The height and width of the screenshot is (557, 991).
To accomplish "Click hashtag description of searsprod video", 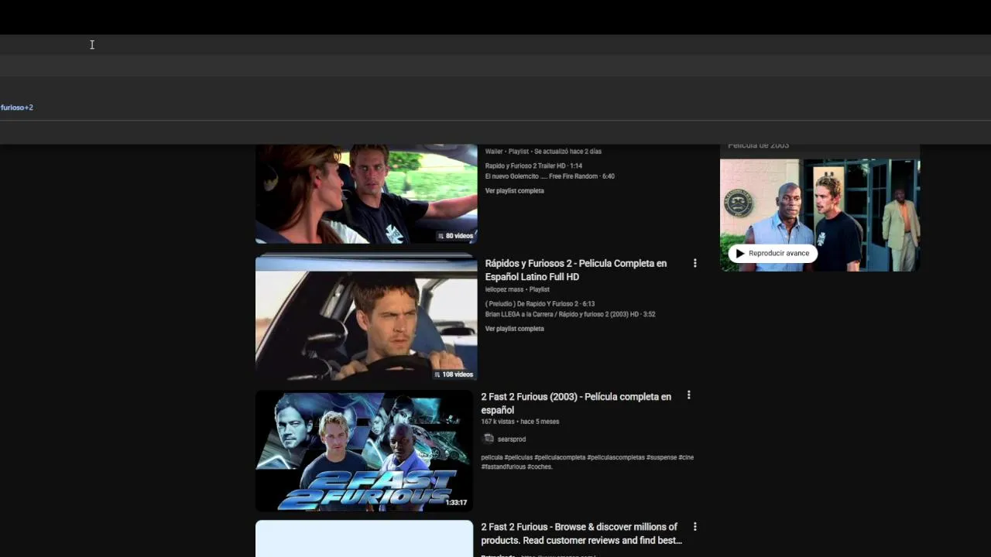I will click(587, 462).
